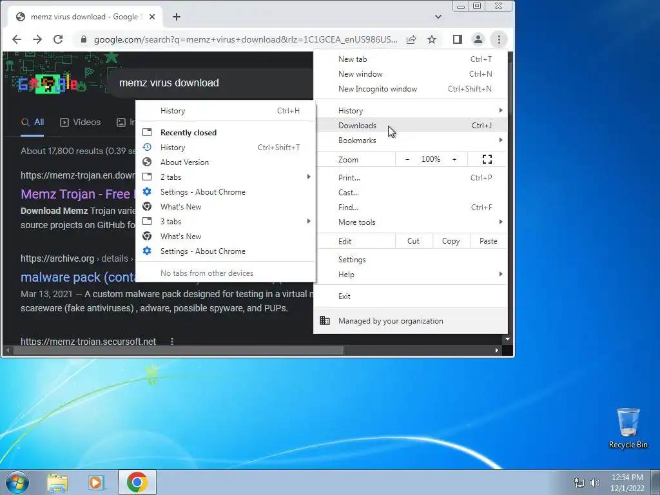Decrease zoom with the minus button
Image resolution: width=660 pixels, height=495 pixels.
coord(407,159)
